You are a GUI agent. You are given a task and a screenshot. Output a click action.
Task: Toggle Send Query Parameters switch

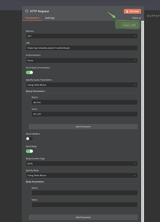(x=30, y=73)
